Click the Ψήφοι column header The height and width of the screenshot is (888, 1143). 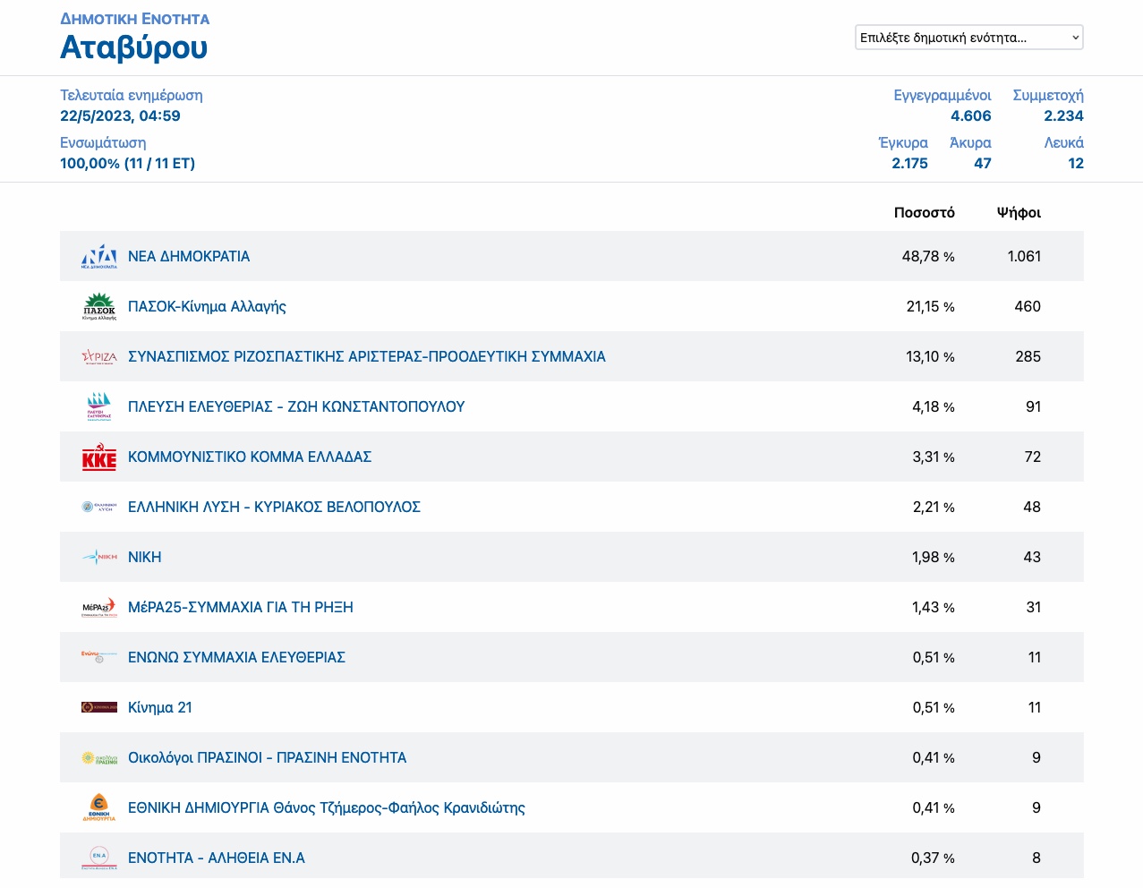tap(1019, 212)
